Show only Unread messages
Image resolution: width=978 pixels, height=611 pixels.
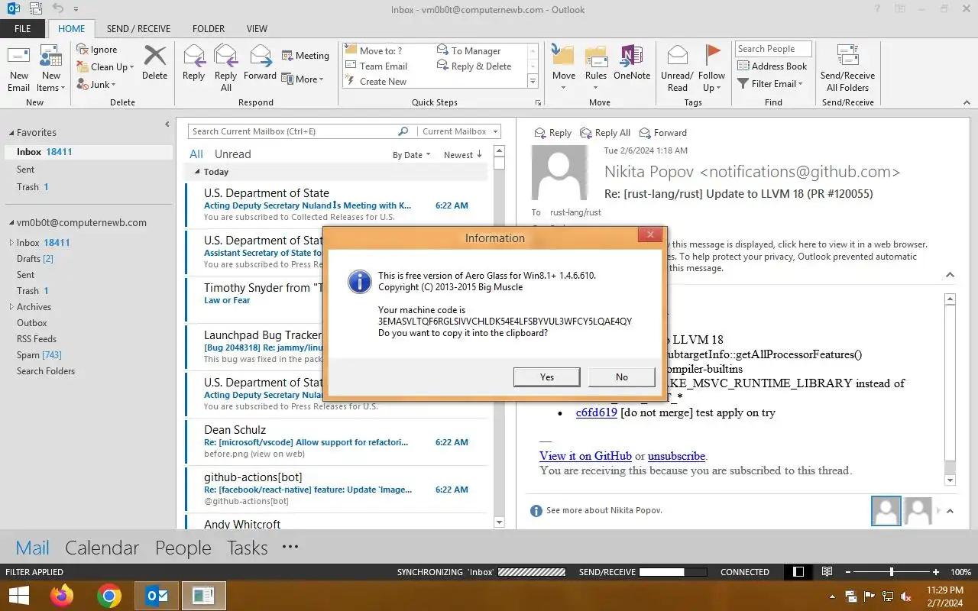233,154
